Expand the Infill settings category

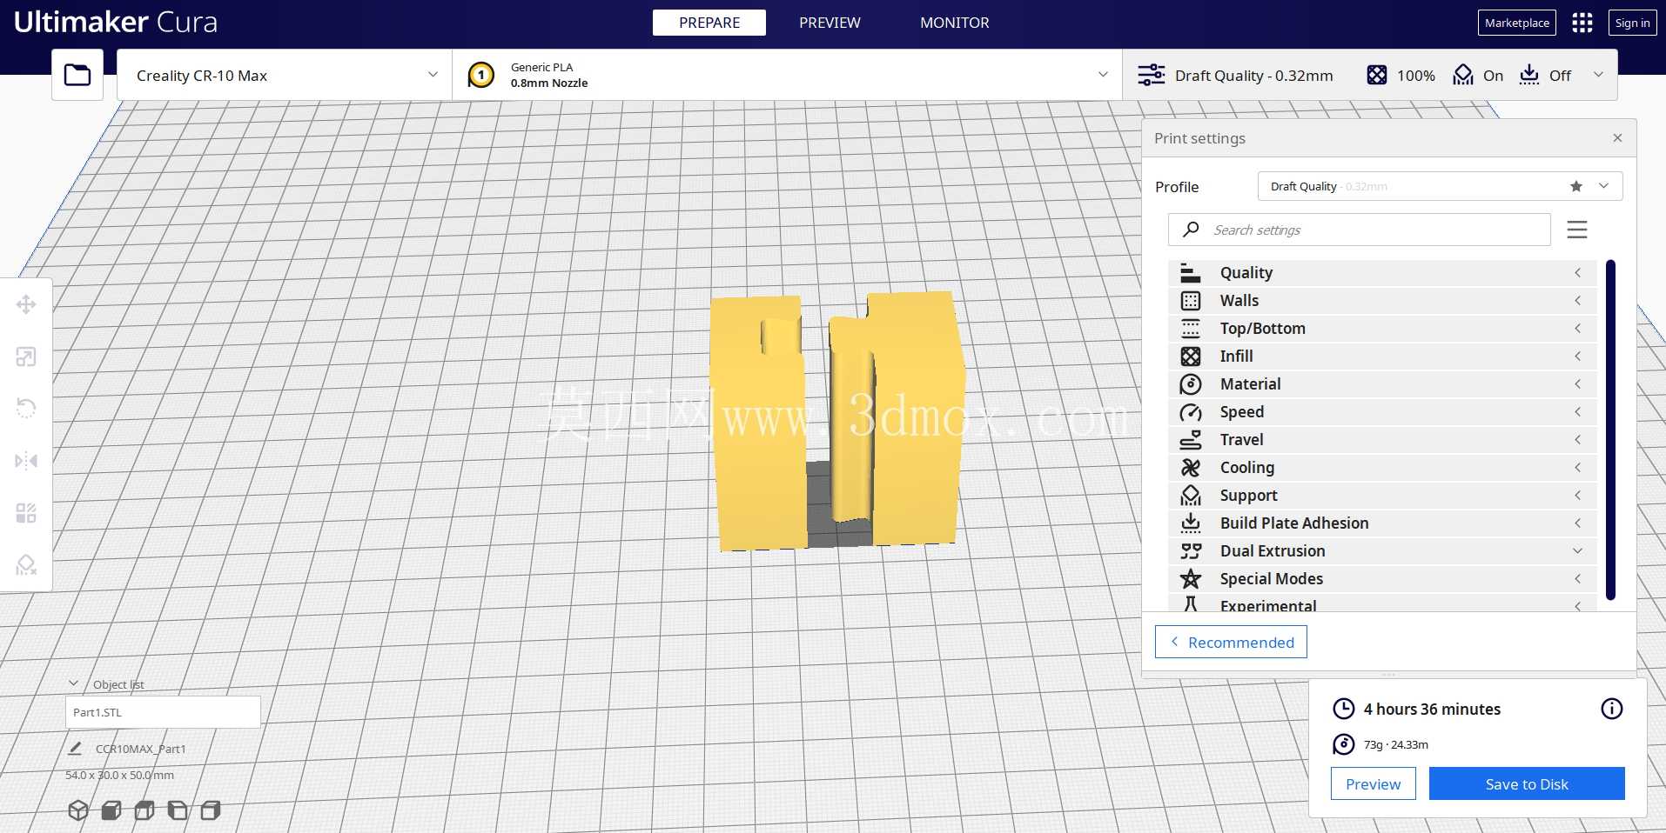click(x=1382, y=357)
